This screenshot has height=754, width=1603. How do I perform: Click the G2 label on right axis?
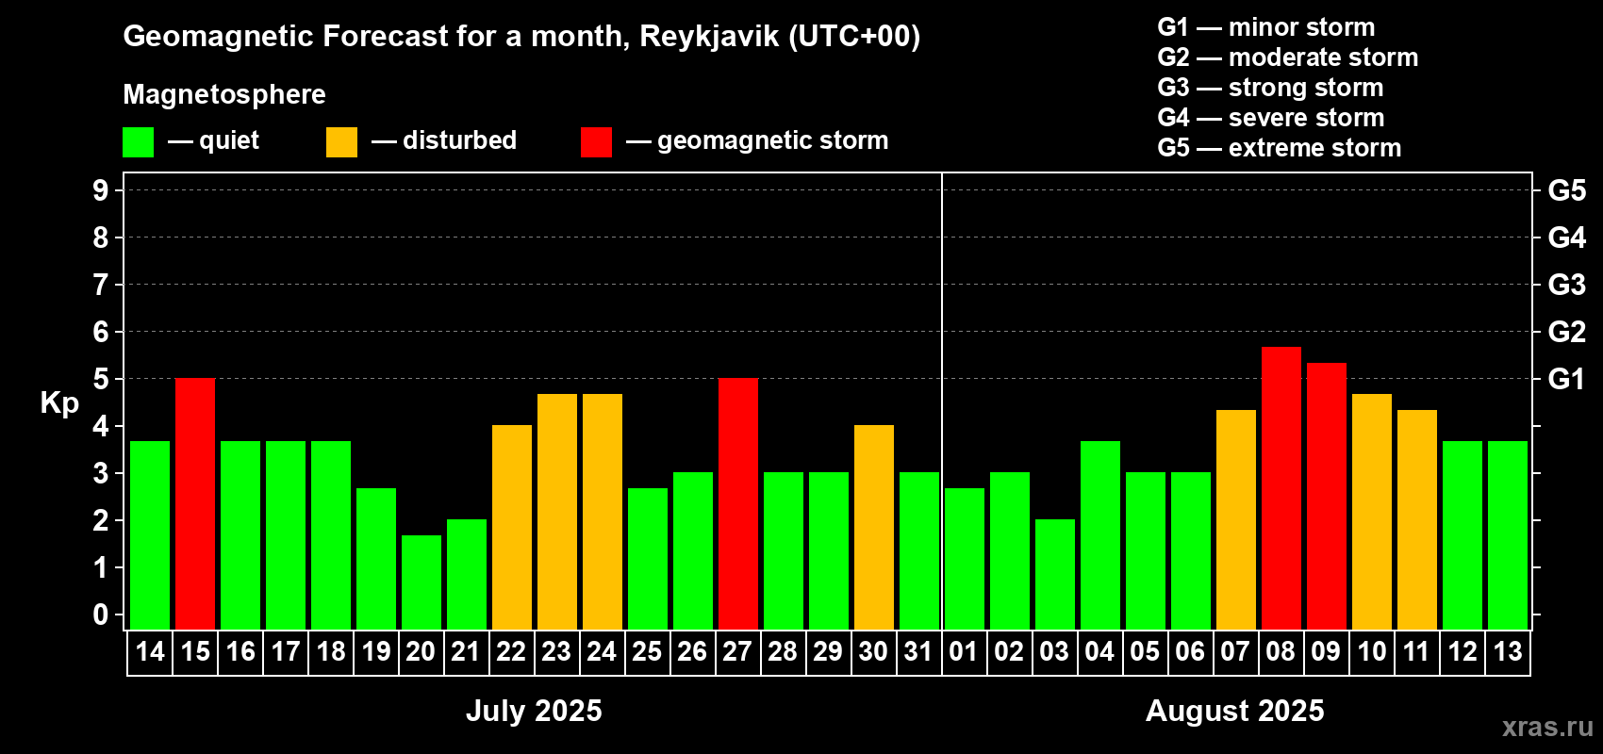tap(1567, 332)
